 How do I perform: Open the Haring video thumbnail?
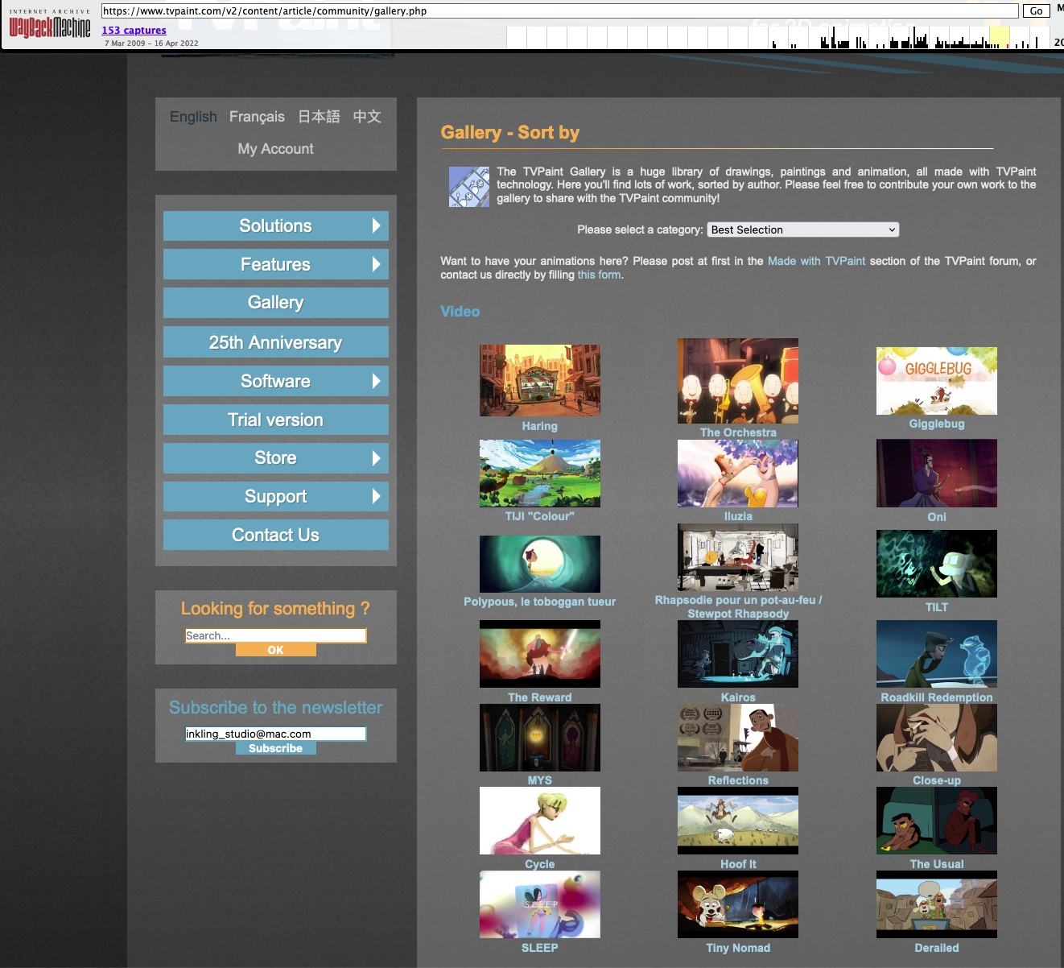[539, 381]
